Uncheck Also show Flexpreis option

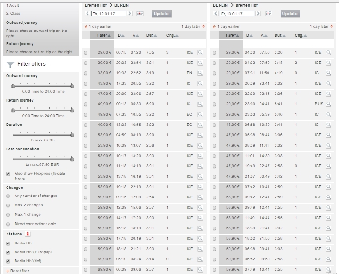pos(8,174)
